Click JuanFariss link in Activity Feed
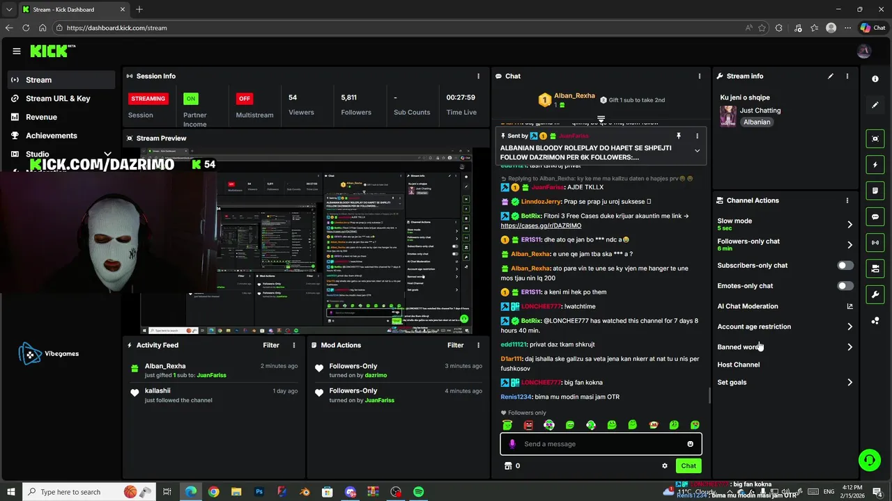Screen dimensions: 892x501 211,375
